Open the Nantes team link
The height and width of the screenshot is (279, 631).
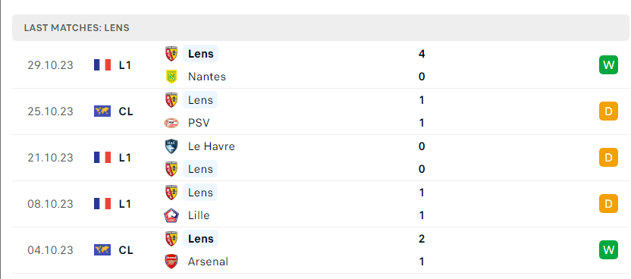207,77
